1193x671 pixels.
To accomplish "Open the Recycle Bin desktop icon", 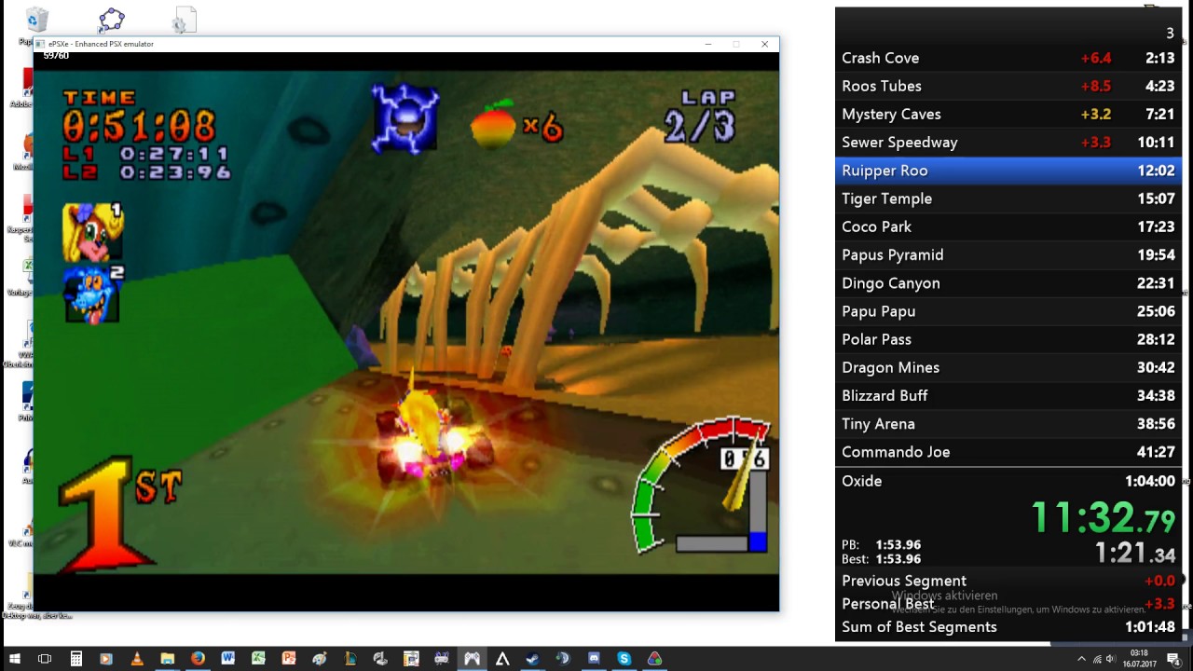I will click(x=37, y=21).
